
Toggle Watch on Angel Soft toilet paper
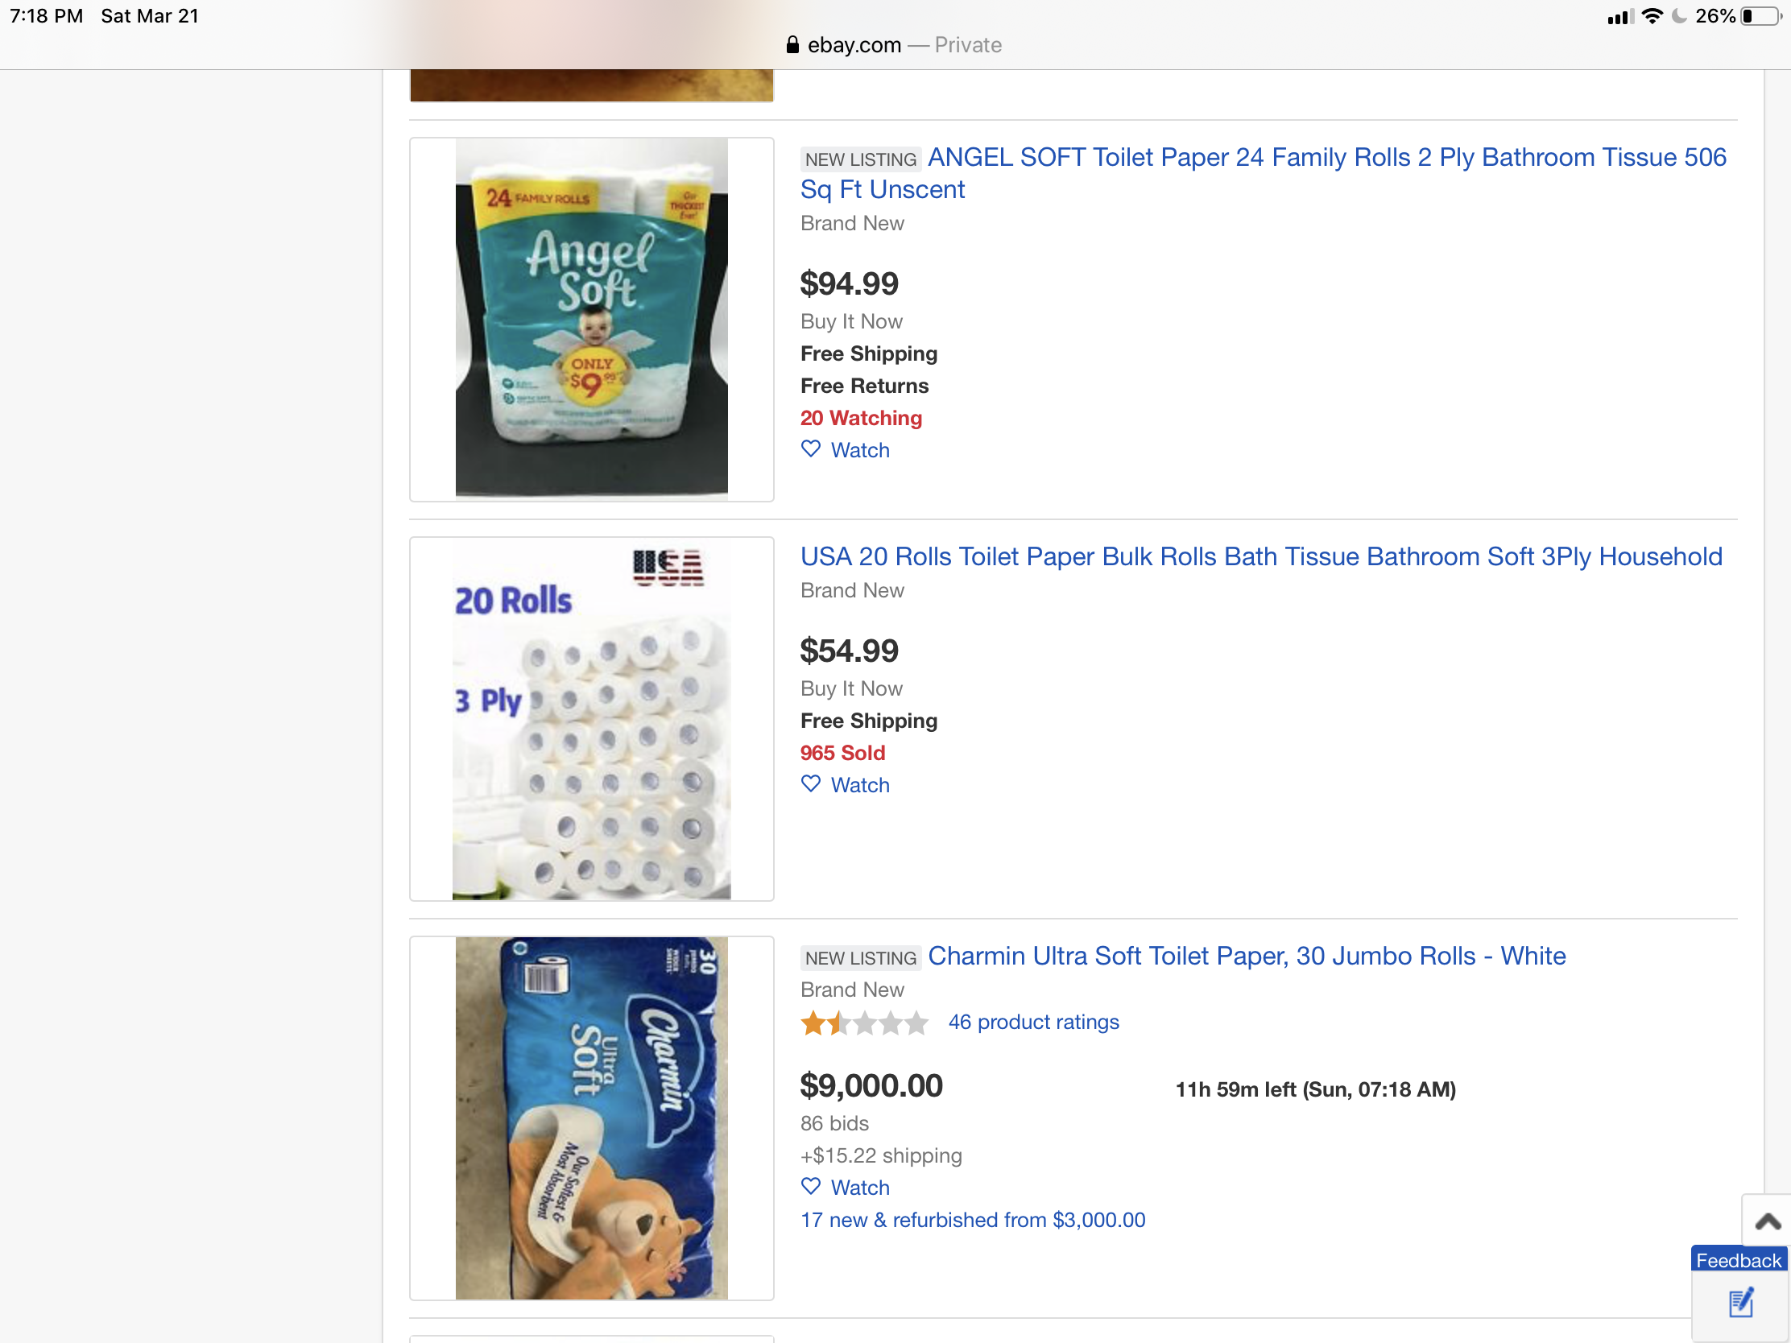pos(860,450)
